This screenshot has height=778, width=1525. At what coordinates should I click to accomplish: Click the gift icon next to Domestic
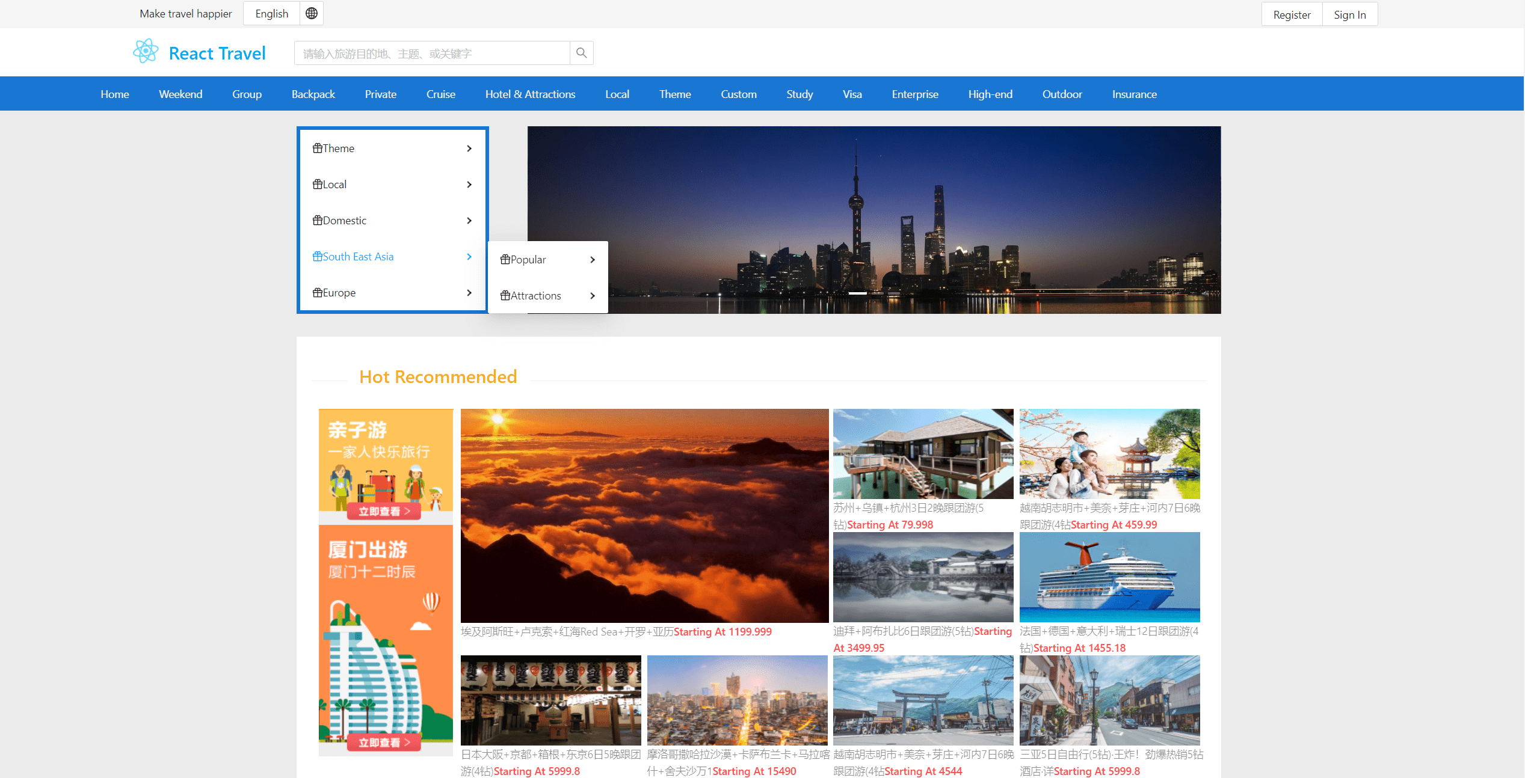pos(318,220)
